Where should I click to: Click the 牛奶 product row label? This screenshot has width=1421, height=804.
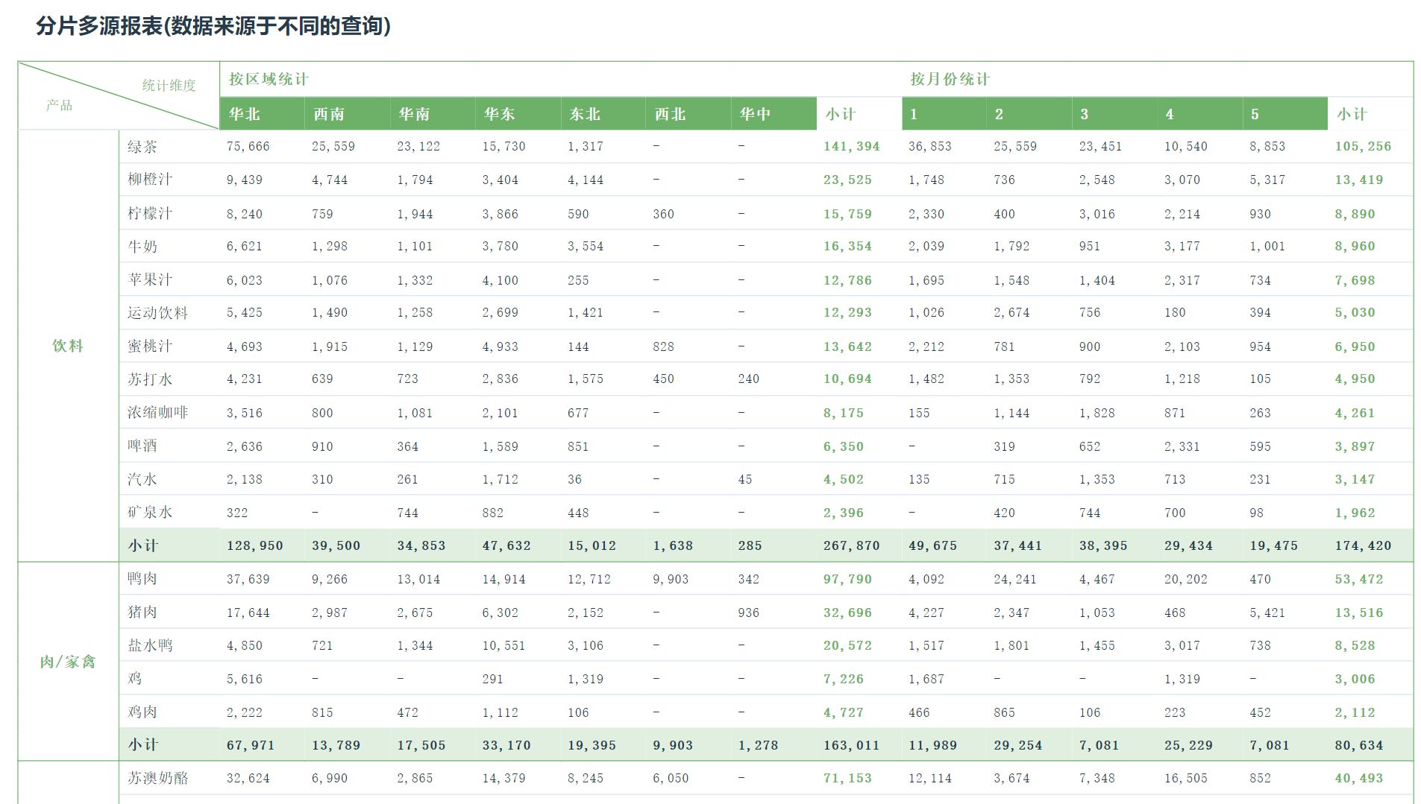pos(142,247)
